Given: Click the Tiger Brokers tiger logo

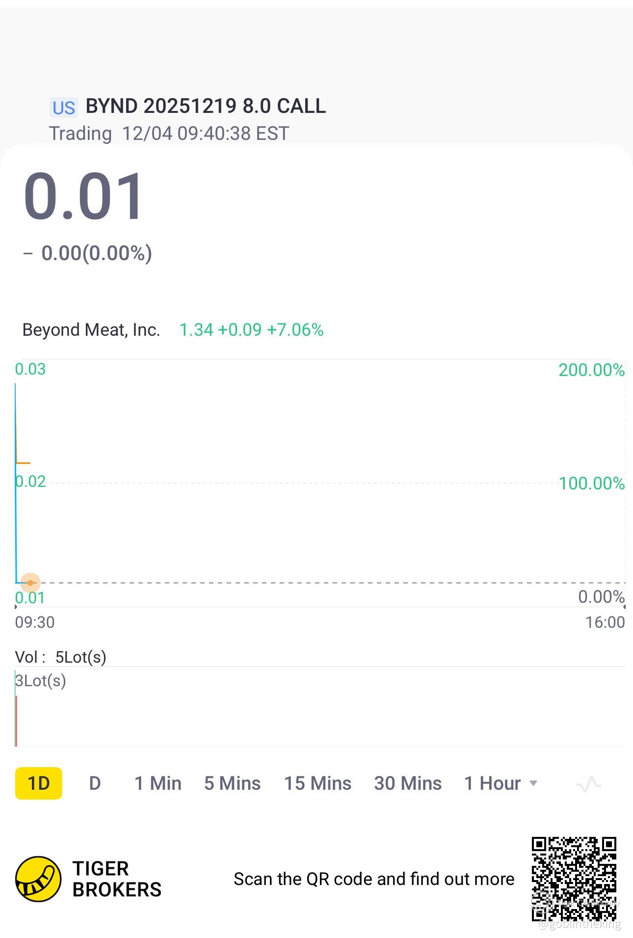Looking at the screenshot, I should tap(38, 879).
